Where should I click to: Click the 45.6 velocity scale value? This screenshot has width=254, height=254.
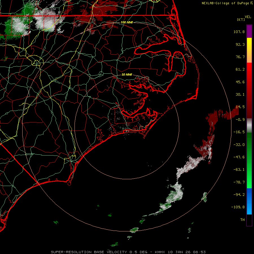[240, 82]
